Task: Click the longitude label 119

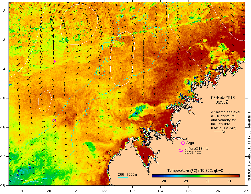Action: [x=20, y=191]
